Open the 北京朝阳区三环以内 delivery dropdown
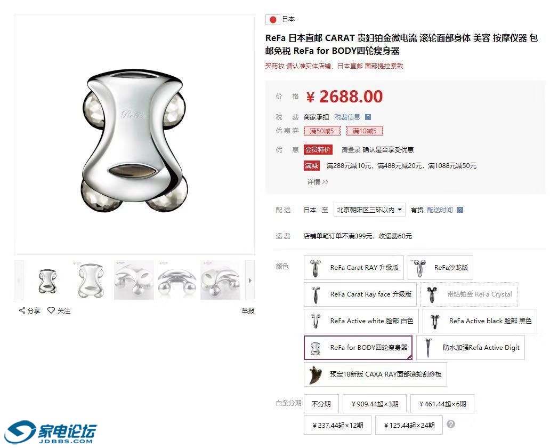Image resolution: width=550 pixels, height=448 pixels. 369,210
